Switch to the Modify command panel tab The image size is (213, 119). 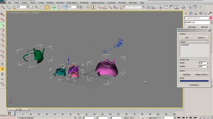click(191, 13)
